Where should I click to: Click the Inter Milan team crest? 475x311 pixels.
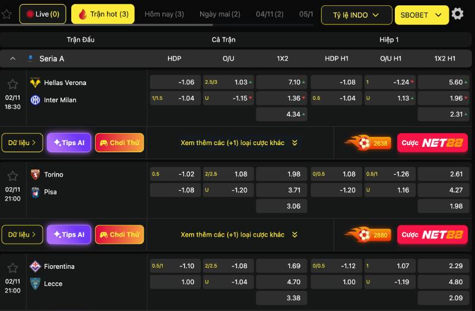coord(35,100)
